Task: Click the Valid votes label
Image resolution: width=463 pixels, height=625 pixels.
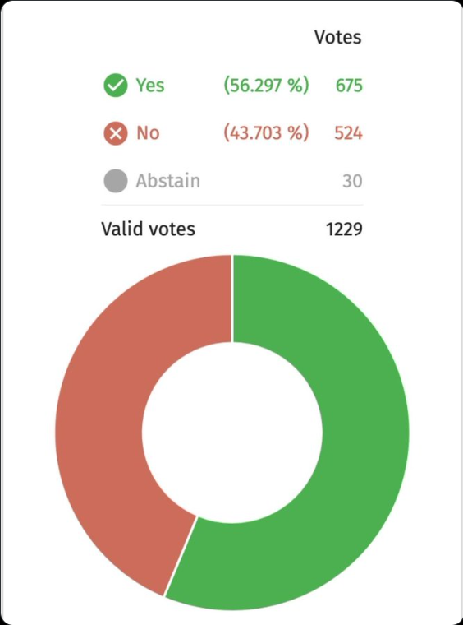Action: click(148, 229)
